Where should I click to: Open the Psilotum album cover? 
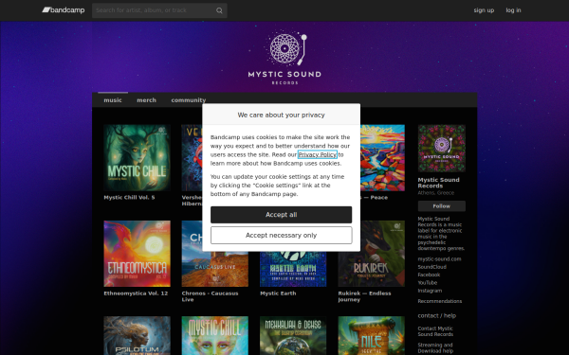click(x=137, y=335)
